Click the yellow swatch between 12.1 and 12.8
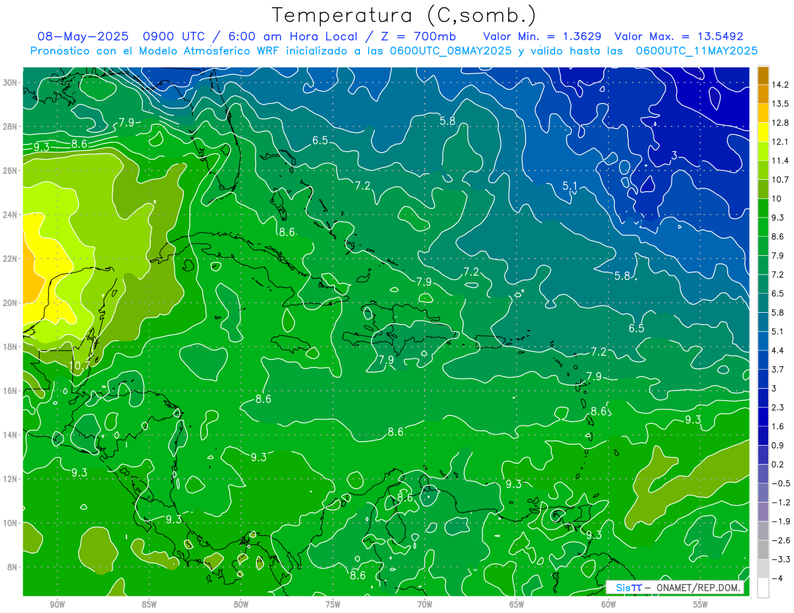 click(763, 132)
